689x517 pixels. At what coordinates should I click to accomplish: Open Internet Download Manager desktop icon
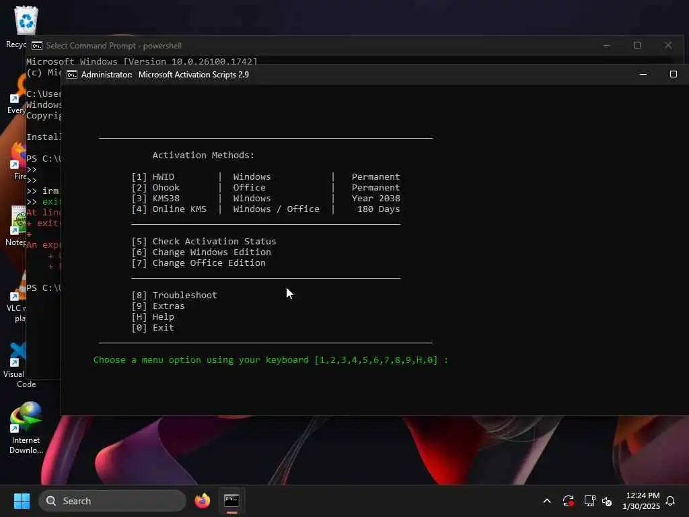pyautogui.click(x=26, y=428)
